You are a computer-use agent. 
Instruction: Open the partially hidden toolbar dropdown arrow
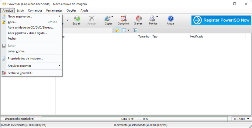[68, 20]
